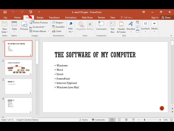Click Previous Slide double arrow button
174x131 pixels.
172,108
